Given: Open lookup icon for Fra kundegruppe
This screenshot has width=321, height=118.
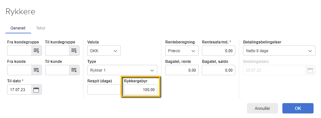Looking at the screenshot, I should click(x=36, y=51).
